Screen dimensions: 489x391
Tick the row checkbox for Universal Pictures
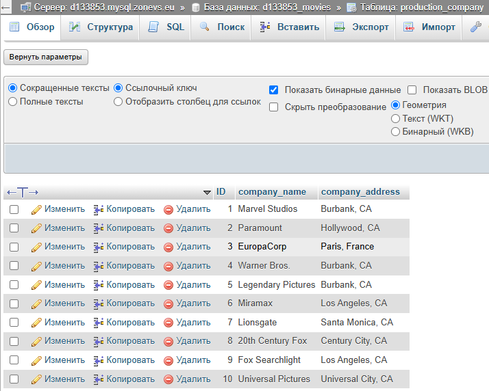point(14,379)
